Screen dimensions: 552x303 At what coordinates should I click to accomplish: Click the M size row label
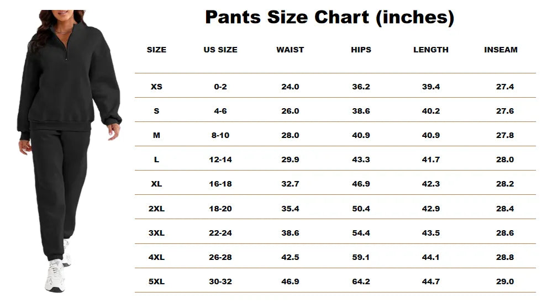(x=156, y=135)
